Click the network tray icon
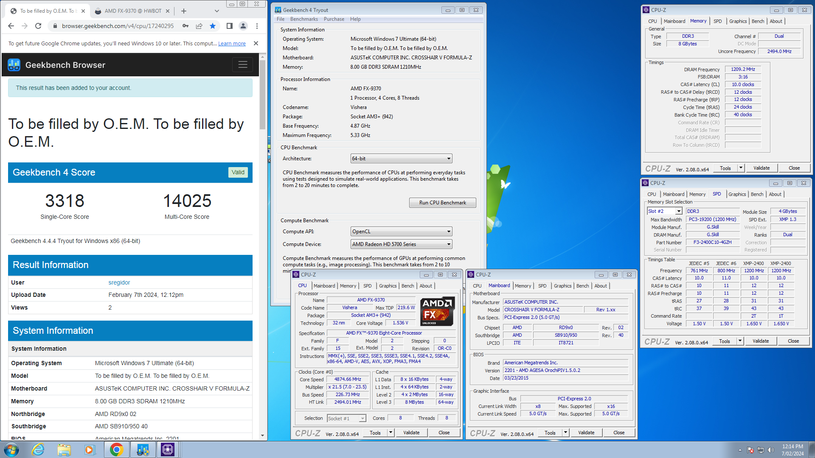Viewport: 815px width, 458px height. coord(760,450)
